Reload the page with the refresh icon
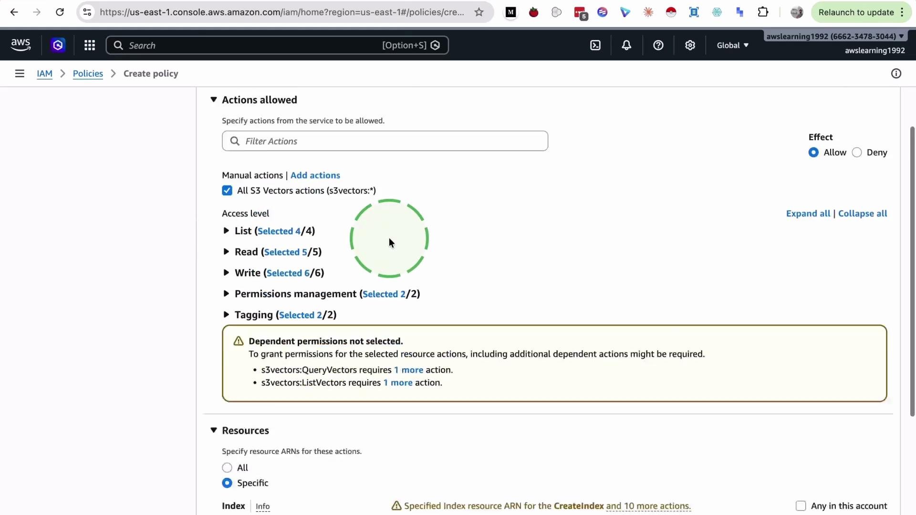This screenshot has width=916, height=515. (60, 12)
